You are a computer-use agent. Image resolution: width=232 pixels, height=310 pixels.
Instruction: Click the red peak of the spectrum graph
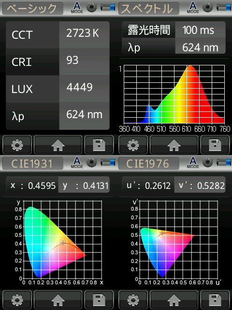tap(190, 68)
